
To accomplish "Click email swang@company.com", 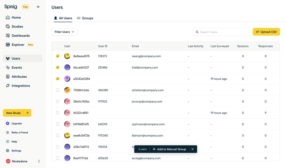I will click(146, 56).
